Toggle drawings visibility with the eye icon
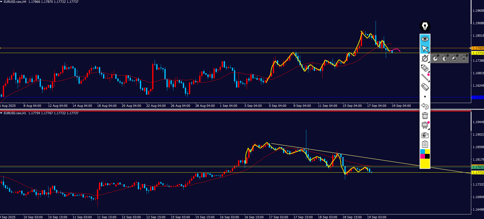The height and width of the screenshot is (219, 484). coord(425,39)
